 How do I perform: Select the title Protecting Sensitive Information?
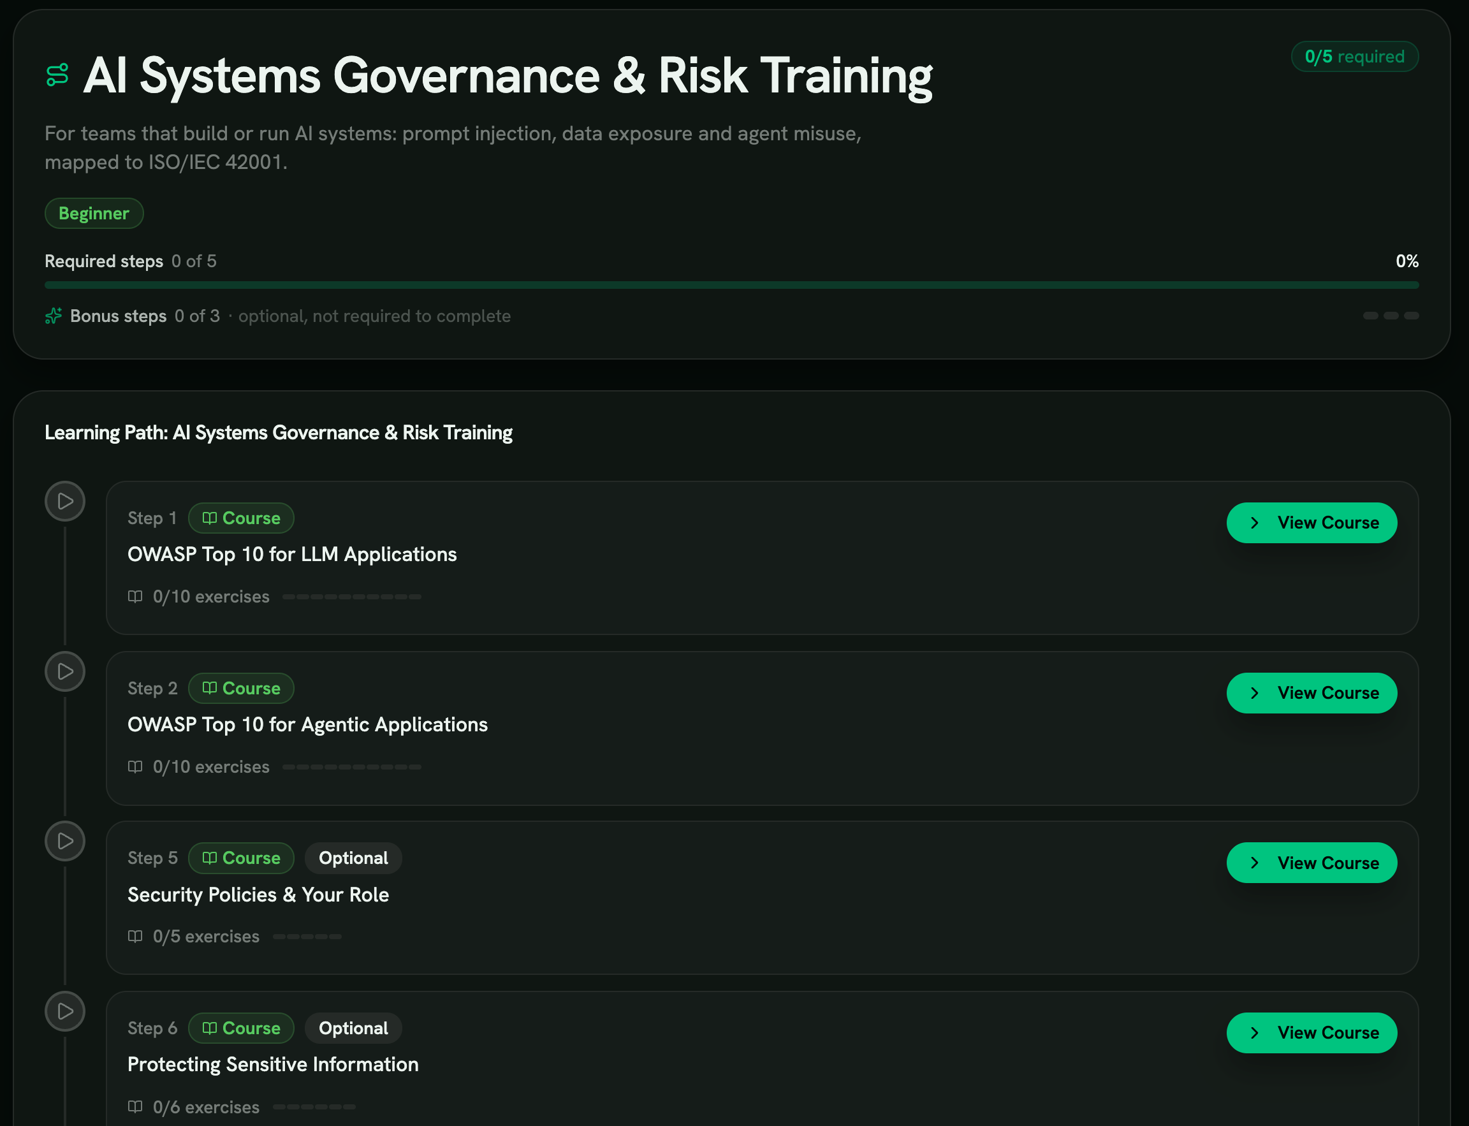click(273, 1064)
